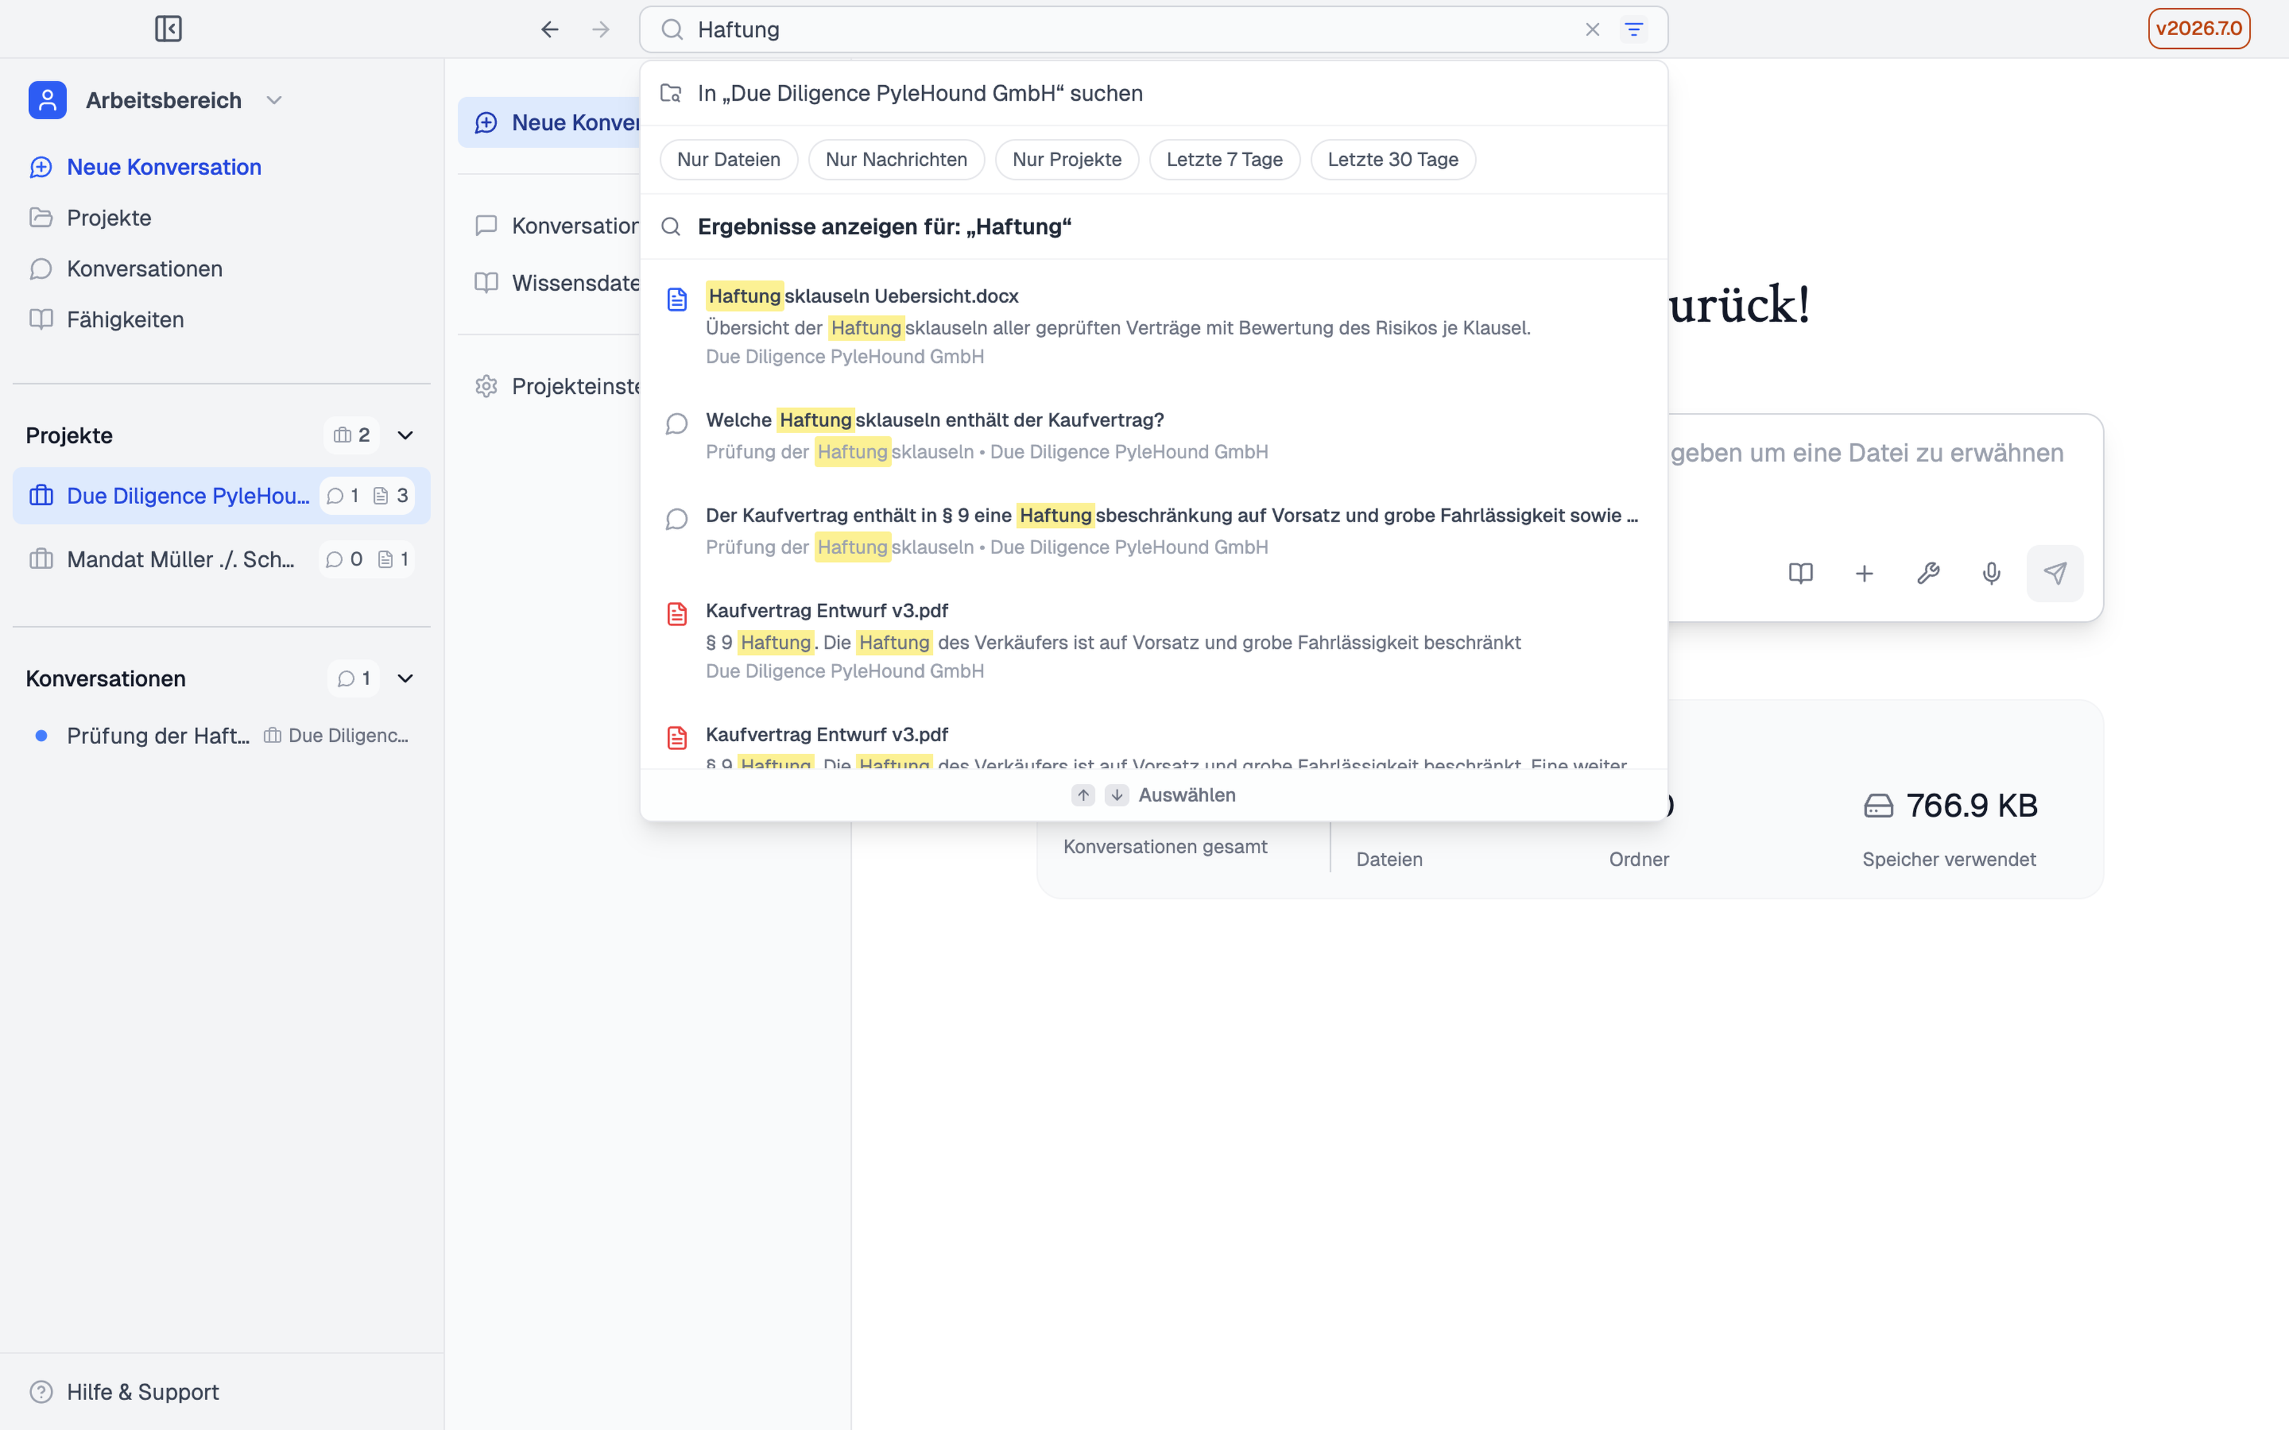Open knowledge book icon in input box
The width and height of the screenshot is (2289, 1430).
click(1801, 573)
